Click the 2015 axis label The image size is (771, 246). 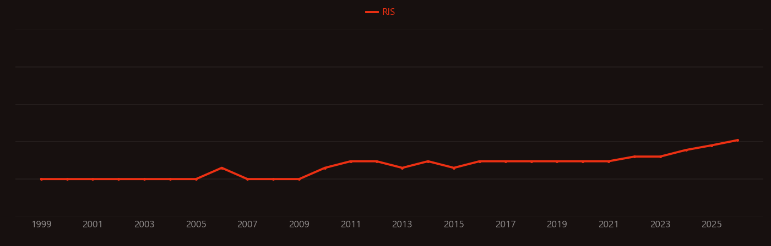[454, 224]
